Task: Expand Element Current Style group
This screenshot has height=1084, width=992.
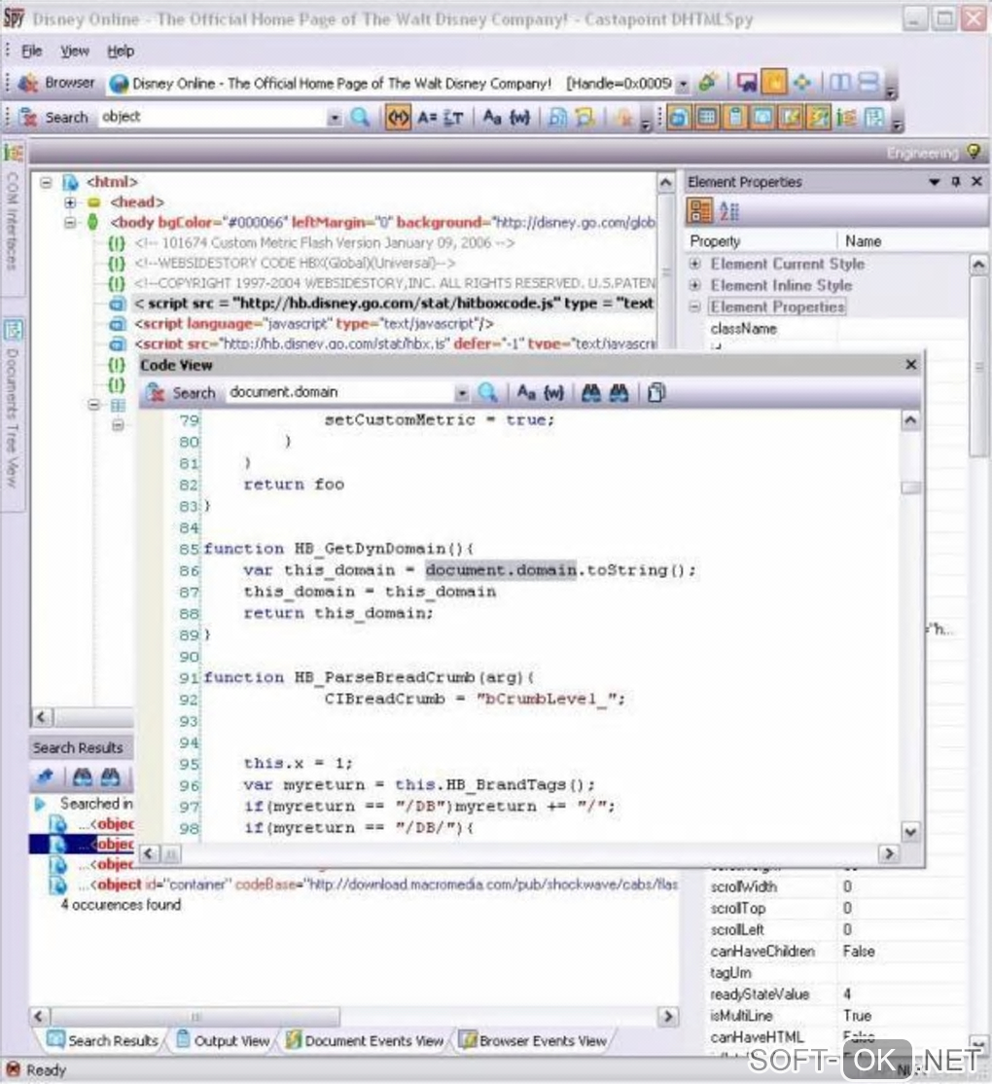Action: click(695, 264)
